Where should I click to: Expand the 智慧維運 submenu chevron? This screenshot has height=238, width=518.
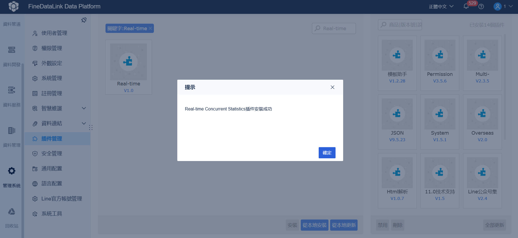84,108
